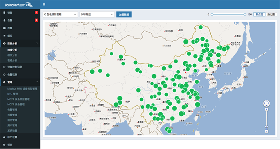Click the eye icon next to 组态

pyautogui.click(x=4, y=36)
